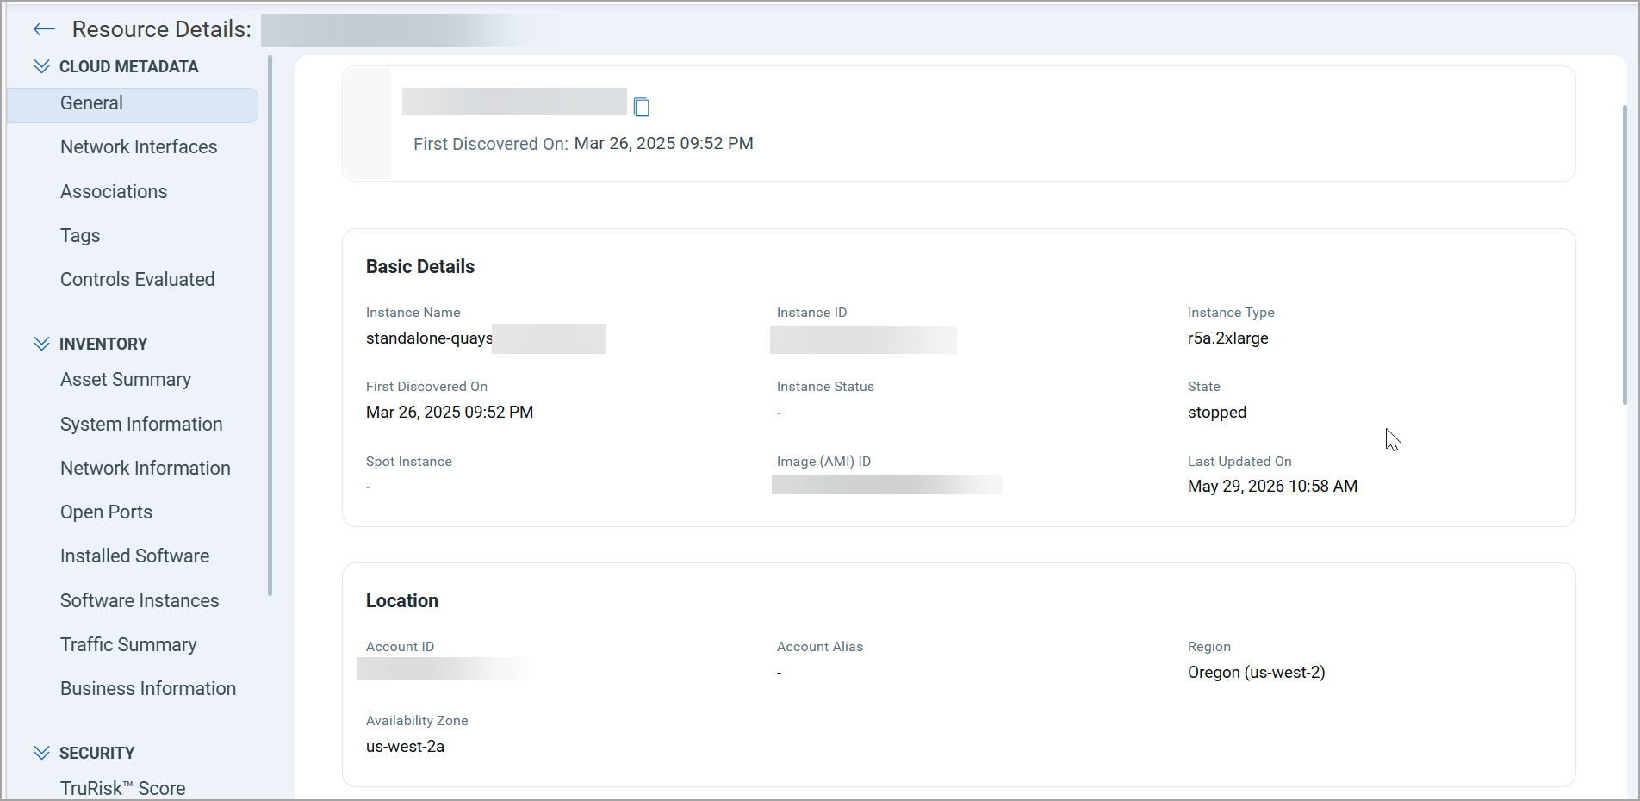Image resolution: width=1640 pixels, height=801 pixels.
Task: Click Last Updated value May 29, 2026
Action: coord(1273,487)
